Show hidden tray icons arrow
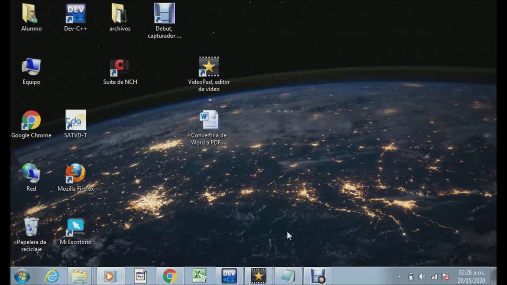 (x=399, y=277)
